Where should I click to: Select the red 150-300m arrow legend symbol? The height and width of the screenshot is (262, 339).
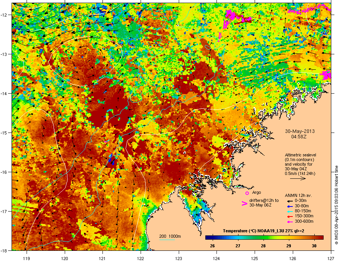point(289,216)
